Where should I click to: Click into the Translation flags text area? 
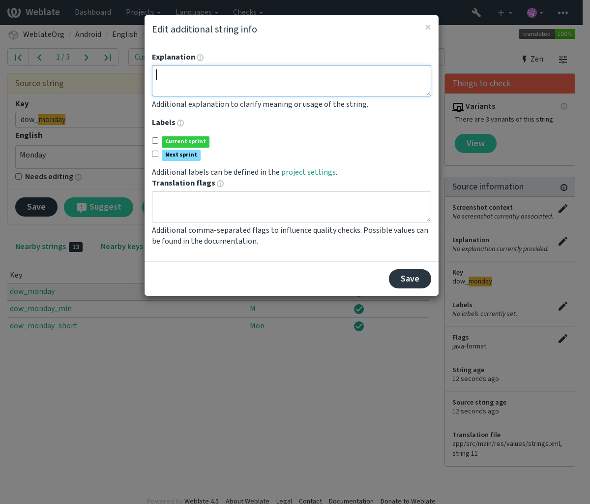(x=292, y=207)
